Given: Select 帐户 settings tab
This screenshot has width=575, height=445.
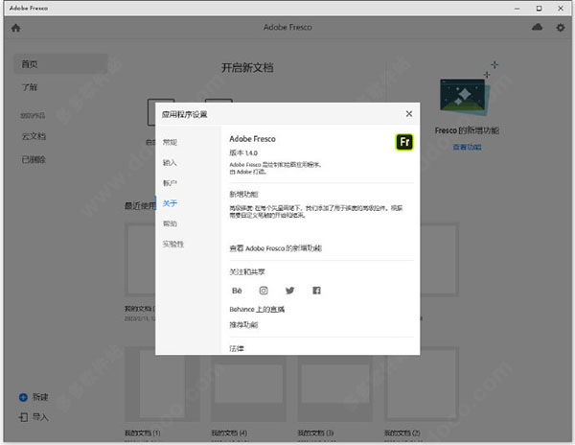Looking at the screenshot, I should [x=170, y=182].
